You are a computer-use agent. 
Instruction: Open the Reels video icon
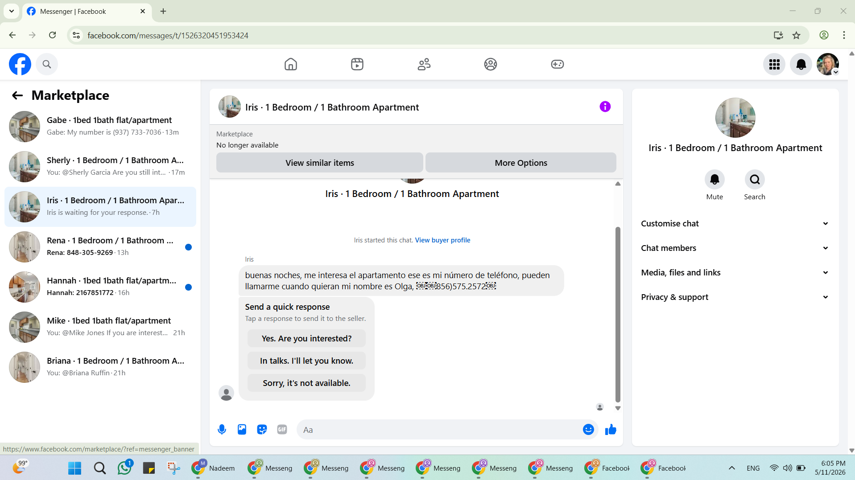tap(357, 64)
